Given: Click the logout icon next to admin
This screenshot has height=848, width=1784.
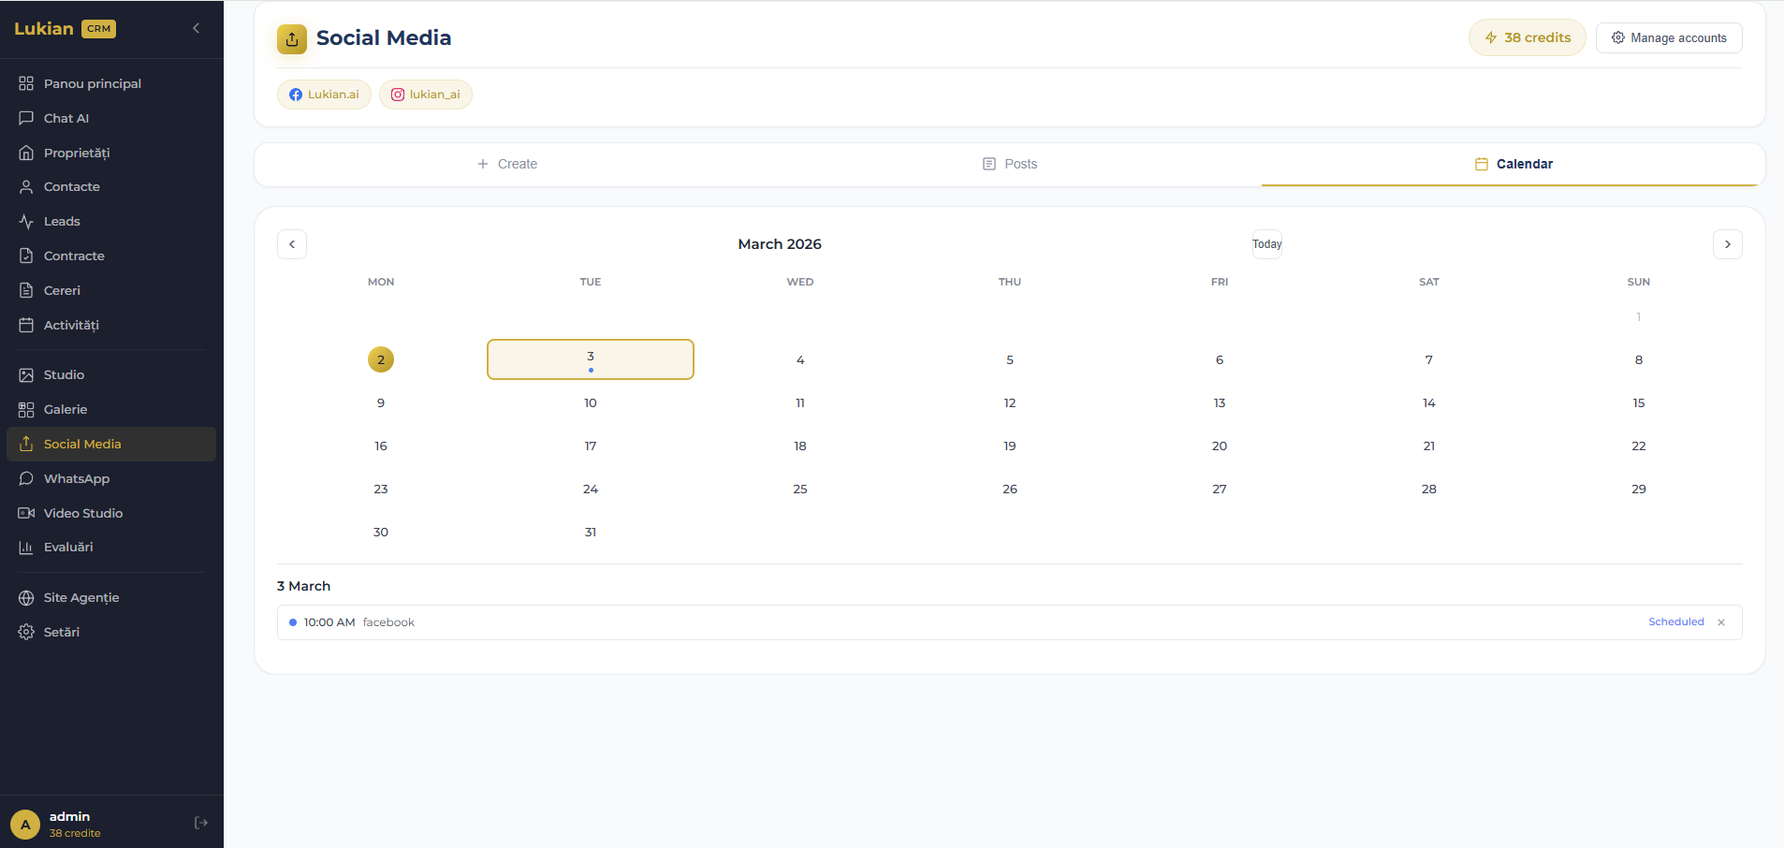Looking at the screenshot, I should point(200,823).
